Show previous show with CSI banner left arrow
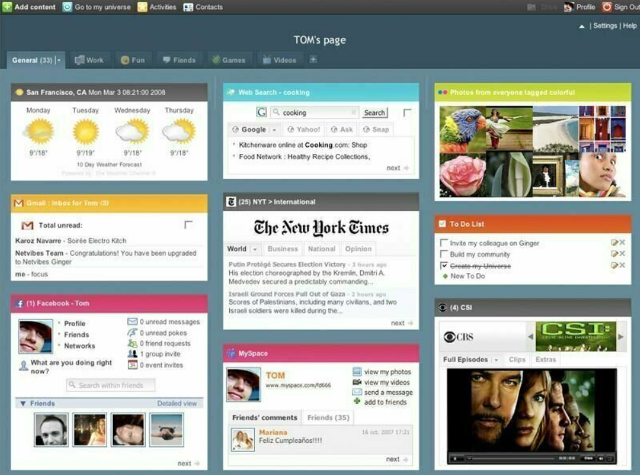Image resolution: width=640 pixels, height=475 pixels. click(530, 337)
